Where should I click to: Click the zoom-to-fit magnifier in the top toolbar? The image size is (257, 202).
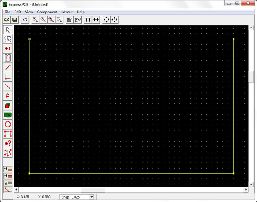(x=51, y=20)
